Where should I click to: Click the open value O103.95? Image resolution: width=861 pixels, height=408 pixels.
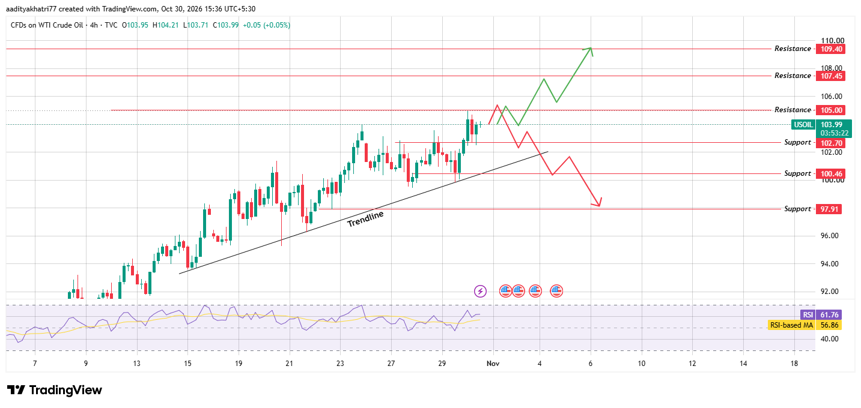point(136,25)
